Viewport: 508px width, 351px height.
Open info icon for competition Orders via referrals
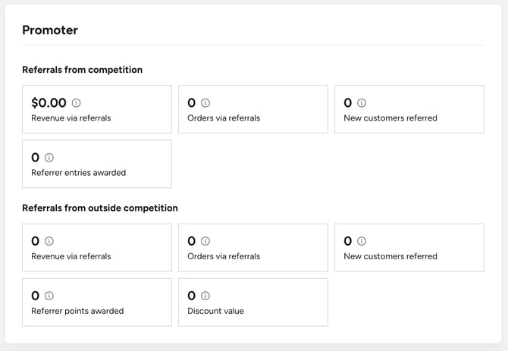tap(205, 103)
